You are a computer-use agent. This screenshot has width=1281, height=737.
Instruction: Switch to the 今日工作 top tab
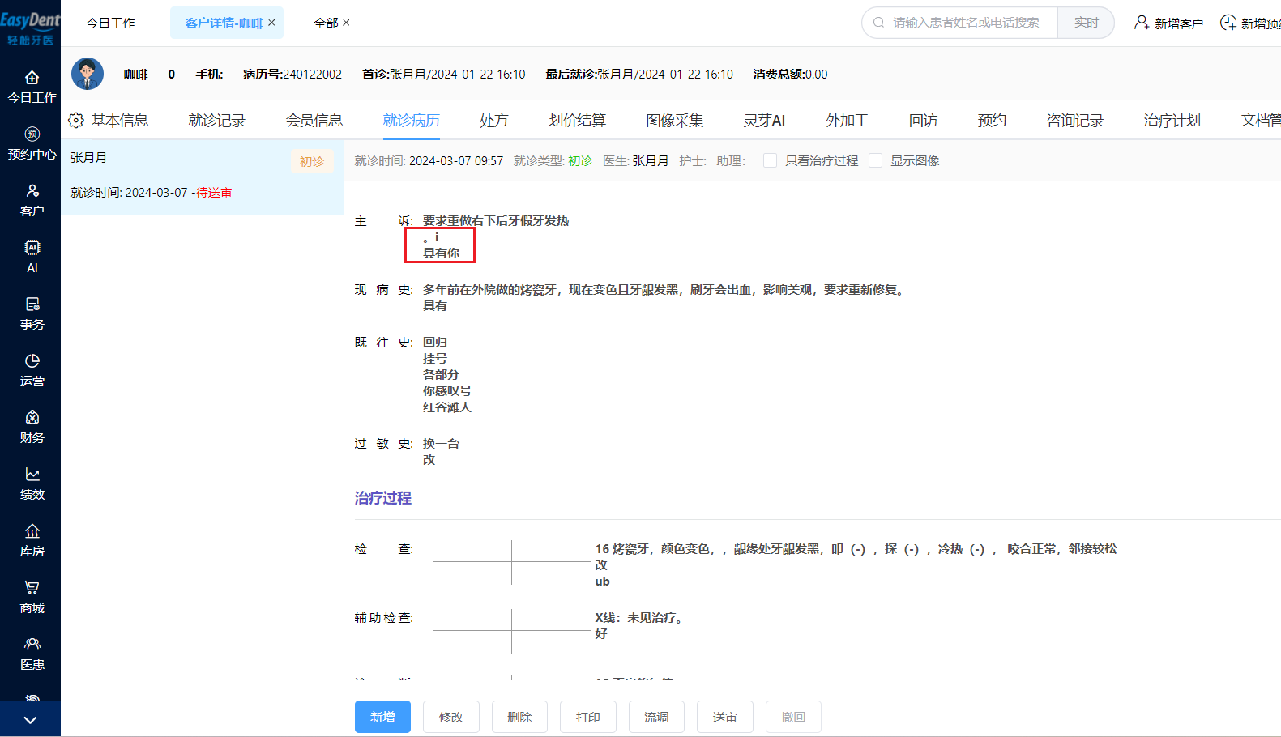click(111, 23)
